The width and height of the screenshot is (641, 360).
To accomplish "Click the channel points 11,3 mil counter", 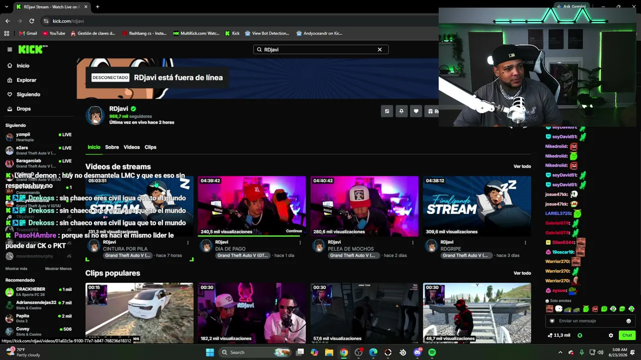I will click(559, 335).
